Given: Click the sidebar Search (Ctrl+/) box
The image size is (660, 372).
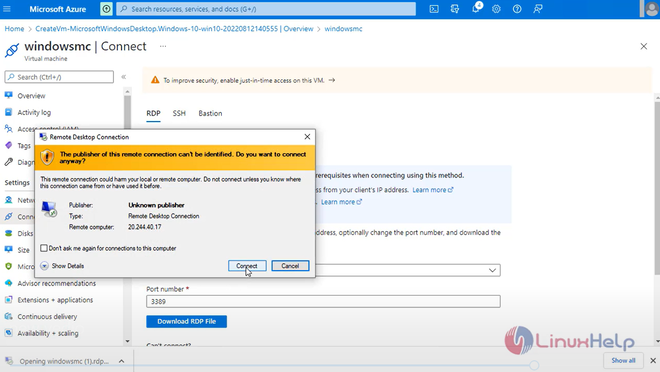Looking at the screenshot, I should [x=59, y=77].
